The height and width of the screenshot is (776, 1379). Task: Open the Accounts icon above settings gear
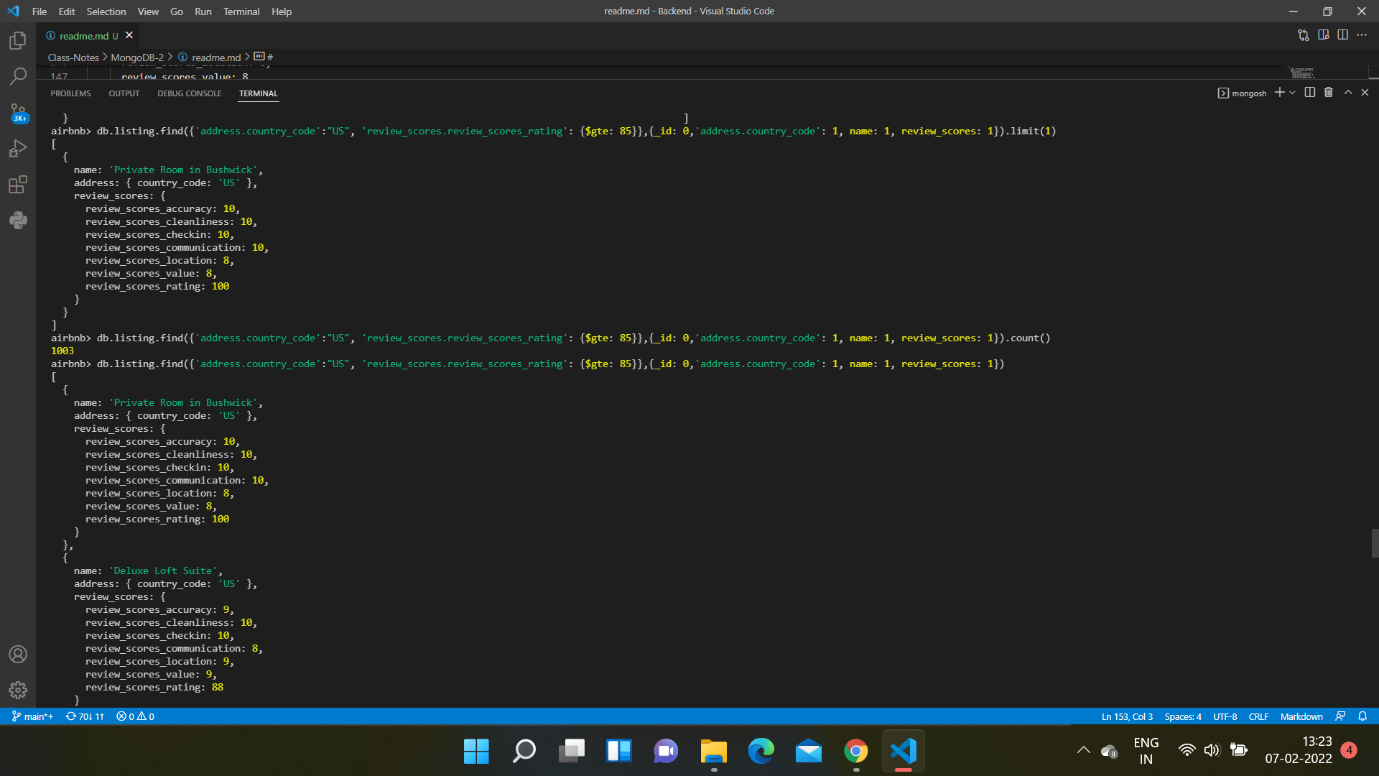pos(17,654)
